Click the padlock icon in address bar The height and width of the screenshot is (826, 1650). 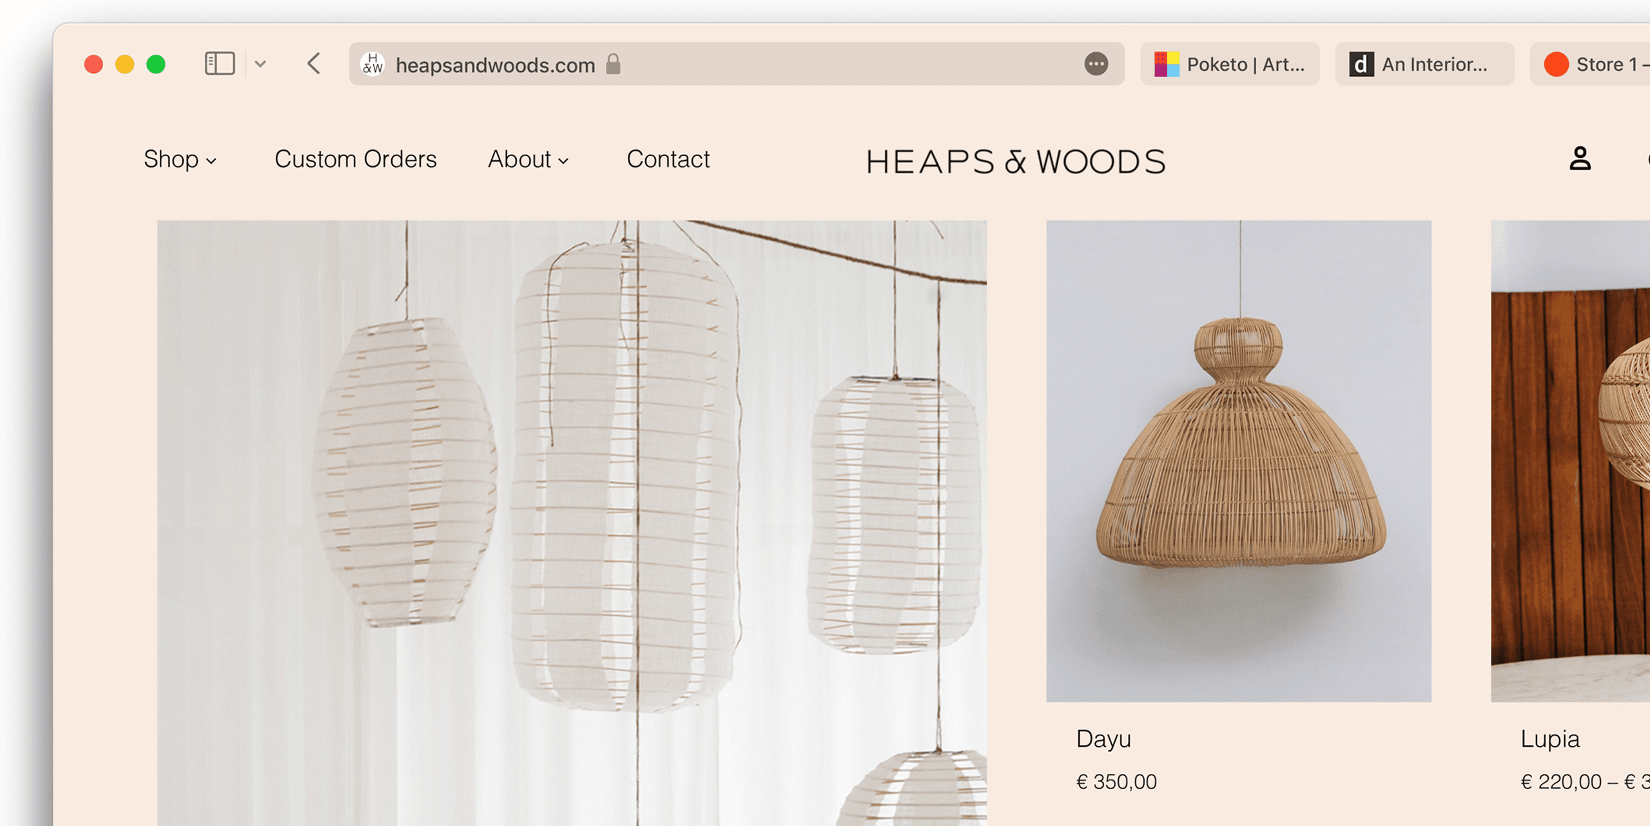pos(613,64)
